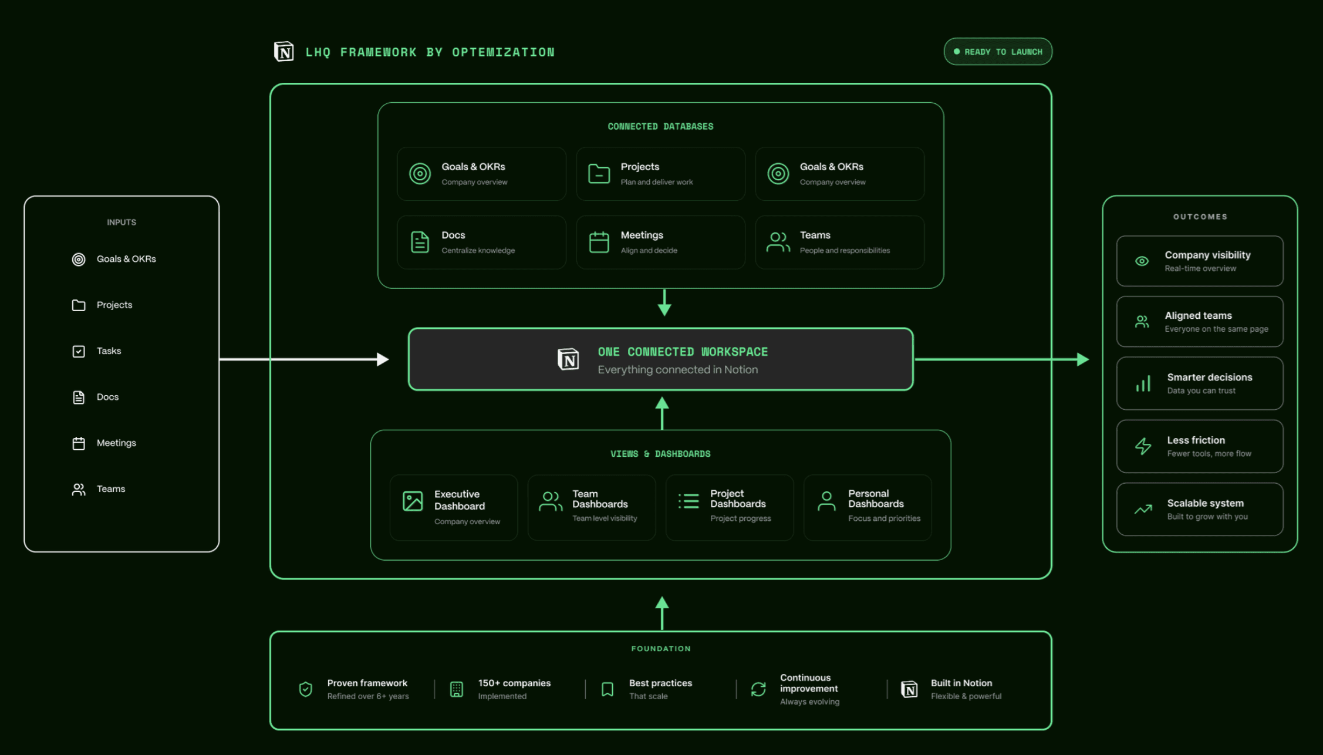Select the people icon beside Aligned teams
The height and width of the screenshot is (755, 1323).
[x=1142, y=322]
